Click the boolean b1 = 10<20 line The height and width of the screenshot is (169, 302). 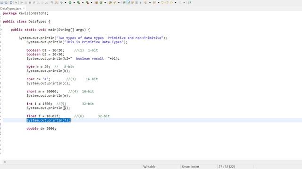(x=45, y=50)
